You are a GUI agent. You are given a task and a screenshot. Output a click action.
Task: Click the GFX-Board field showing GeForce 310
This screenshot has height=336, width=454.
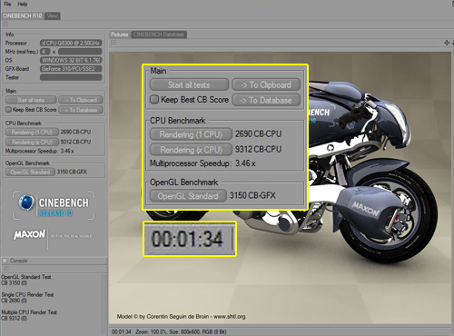[71, 69]
